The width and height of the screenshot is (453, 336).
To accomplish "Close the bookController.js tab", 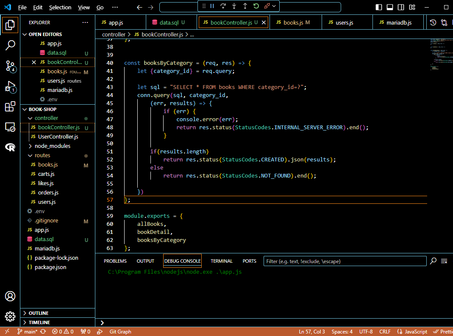I will point(264,22).
